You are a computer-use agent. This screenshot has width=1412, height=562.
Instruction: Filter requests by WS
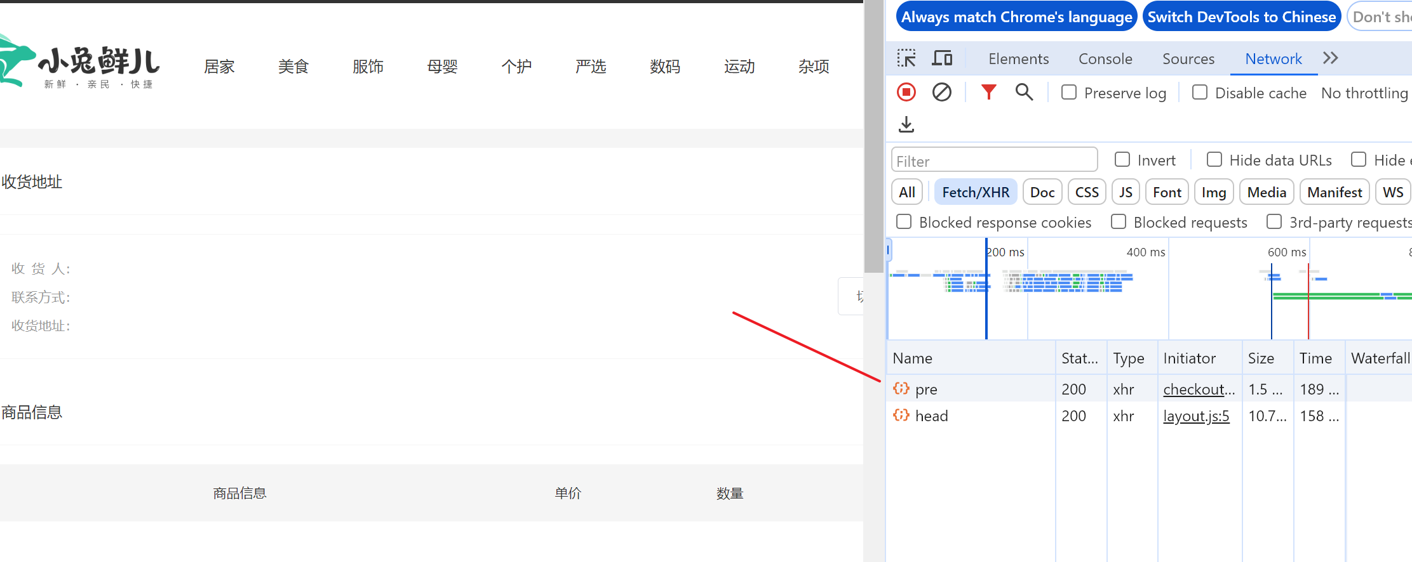pyautogui.click(x=1393, y=192)
